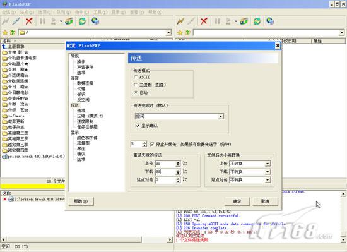
Task: Click the 取消 cancel button
Action: (265, 201)
